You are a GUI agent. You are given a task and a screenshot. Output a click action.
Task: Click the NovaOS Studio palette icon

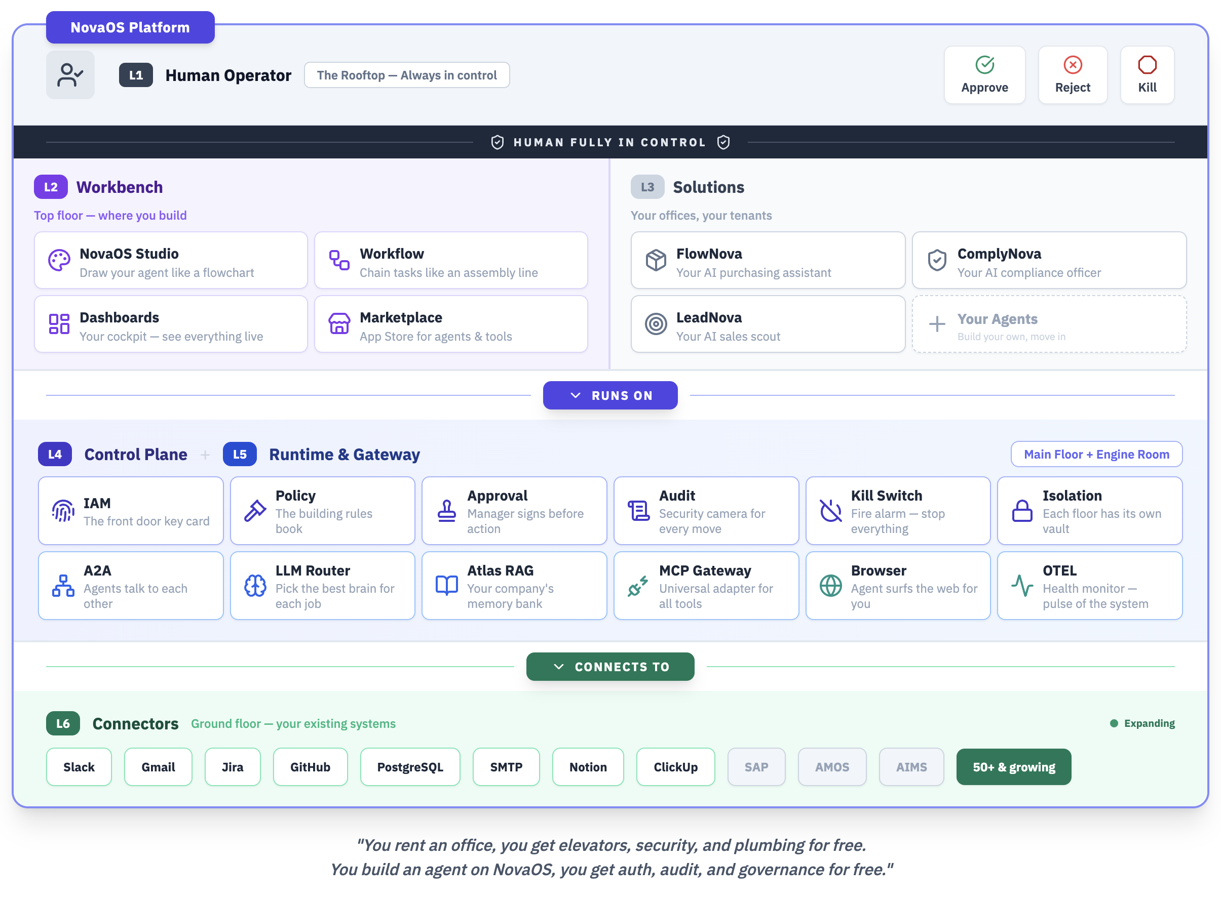[x=59, y=261]
